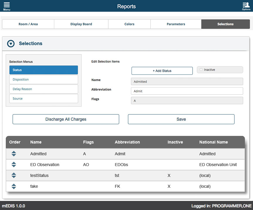This screenshot has width=253, height=210.
Task: Switch to the Display Board tab
Action: (x=81, y=24)
